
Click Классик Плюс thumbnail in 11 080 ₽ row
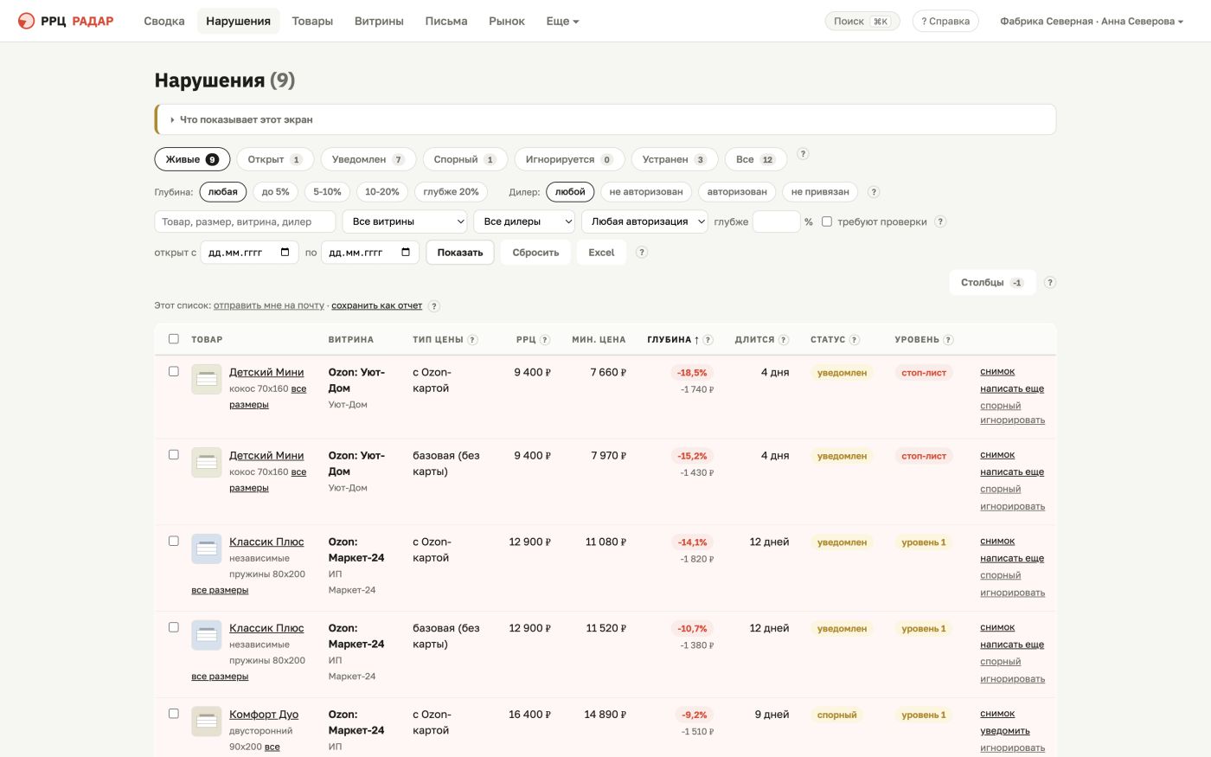[207, 549]
